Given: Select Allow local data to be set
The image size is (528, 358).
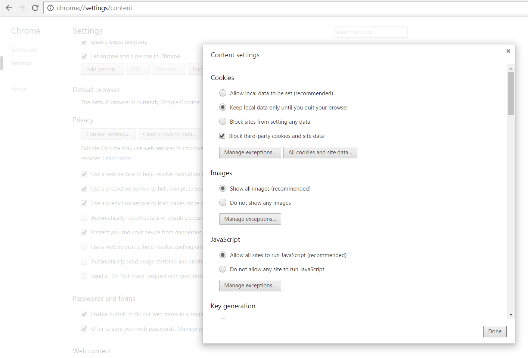Looking at the screenshot, I should click(223, 93).
